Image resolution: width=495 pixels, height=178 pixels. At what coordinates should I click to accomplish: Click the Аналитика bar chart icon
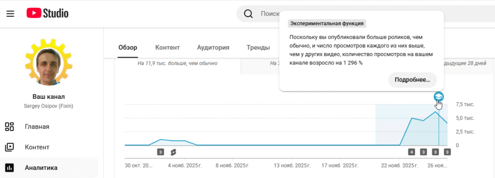coord(10,167)
